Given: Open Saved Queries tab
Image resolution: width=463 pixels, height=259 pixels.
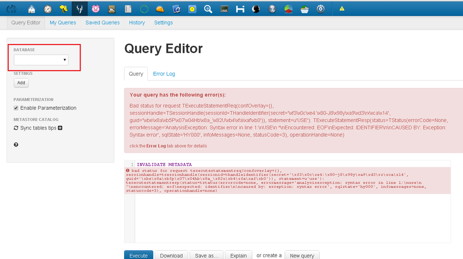Looking at the screenshot, I should coord(102,23).
